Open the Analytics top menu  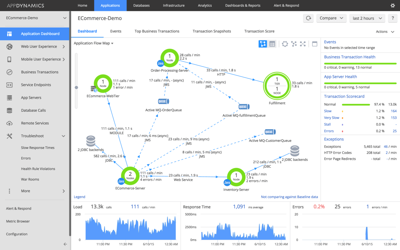tap(205, 6)
